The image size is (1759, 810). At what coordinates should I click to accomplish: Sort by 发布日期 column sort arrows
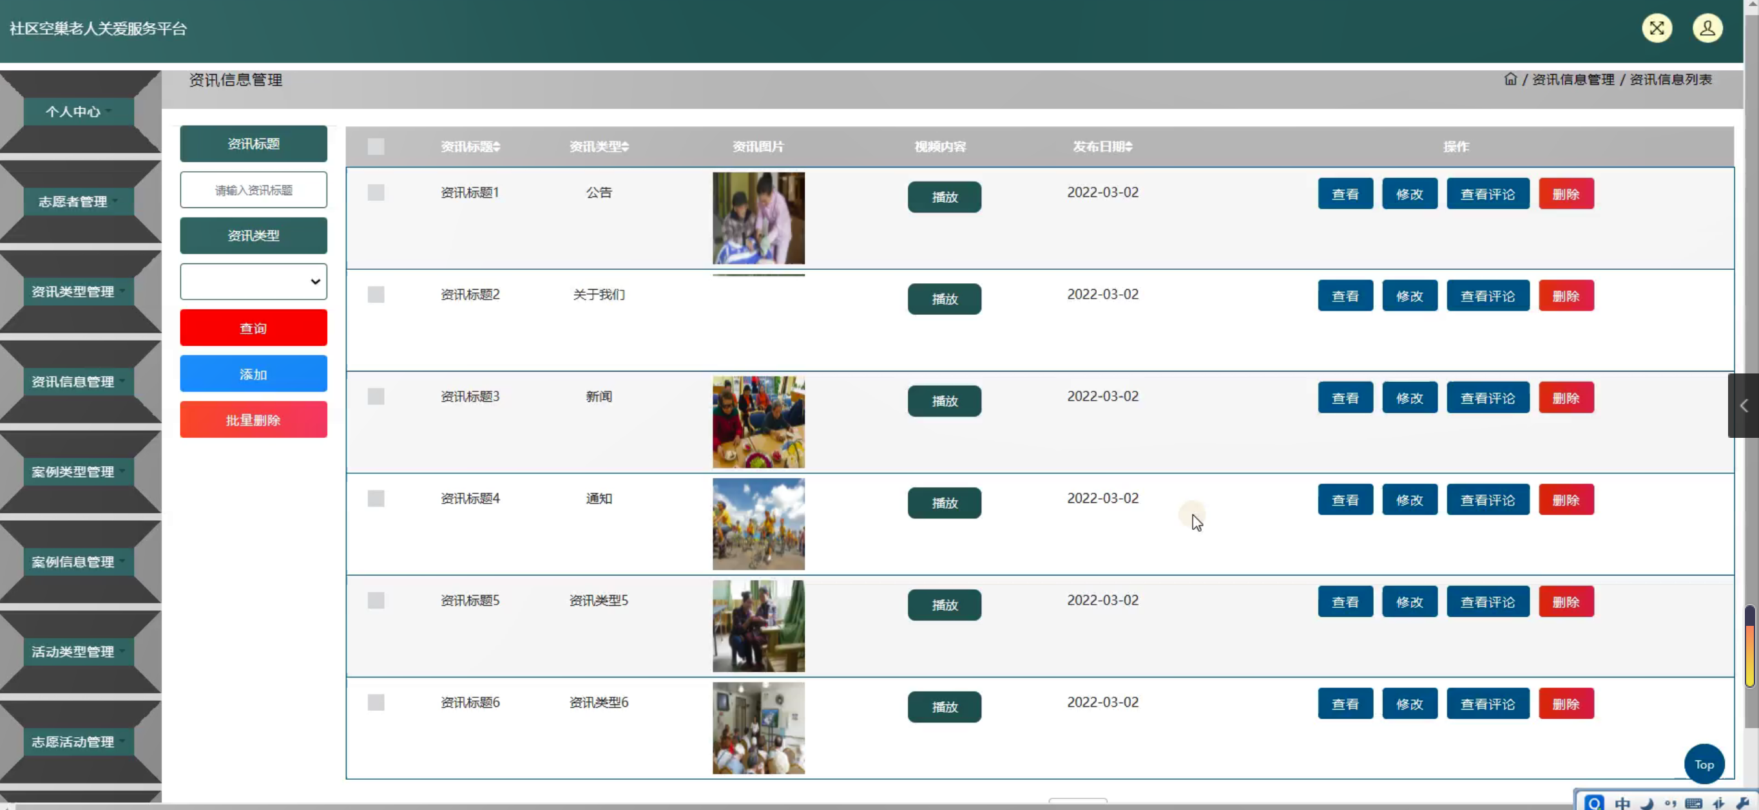(1129, 147)
